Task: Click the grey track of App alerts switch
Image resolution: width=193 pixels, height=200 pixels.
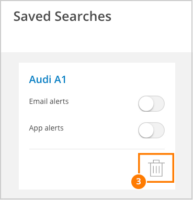Action: tap(160, 130)
